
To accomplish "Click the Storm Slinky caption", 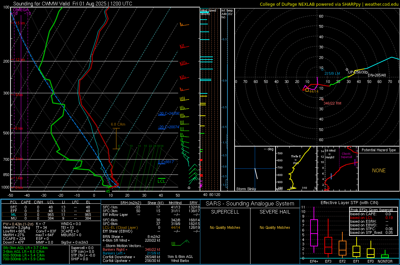I will click(x=246, y=189).
